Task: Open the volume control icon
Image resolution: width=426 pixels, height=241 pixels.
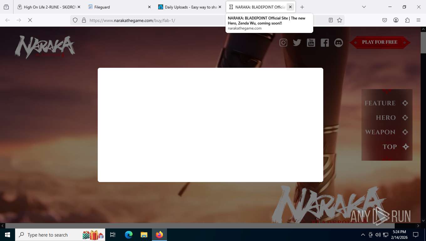Action: [378, 235]
